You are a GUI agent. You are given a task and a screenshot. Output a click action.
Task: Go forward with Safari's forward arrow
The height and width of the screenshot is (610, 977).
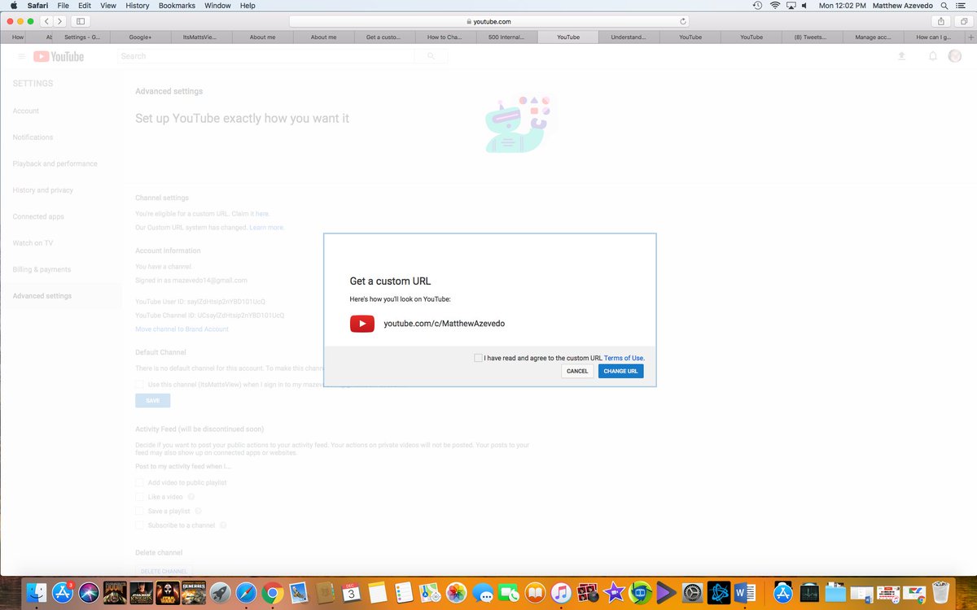click(x=59, y=21)
